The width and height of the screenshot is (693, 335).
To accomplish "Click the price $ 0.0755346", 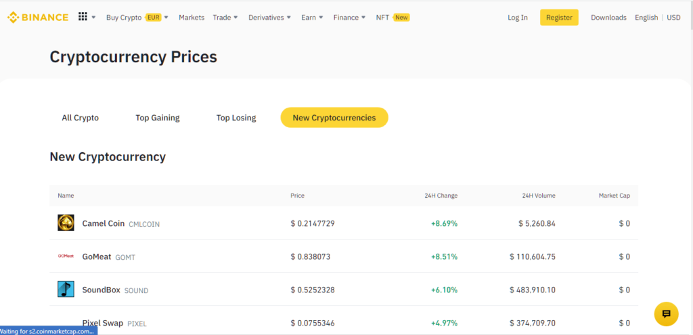I will [x=313, y=323].
